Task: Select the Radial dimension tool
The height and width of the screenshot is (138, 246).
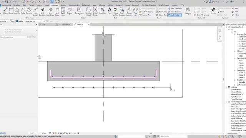Action: tap(23, 11)
